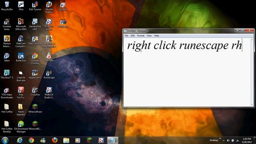Select the Glary Utilities desktop icon
Screen dimensions: 256x144
35,40
